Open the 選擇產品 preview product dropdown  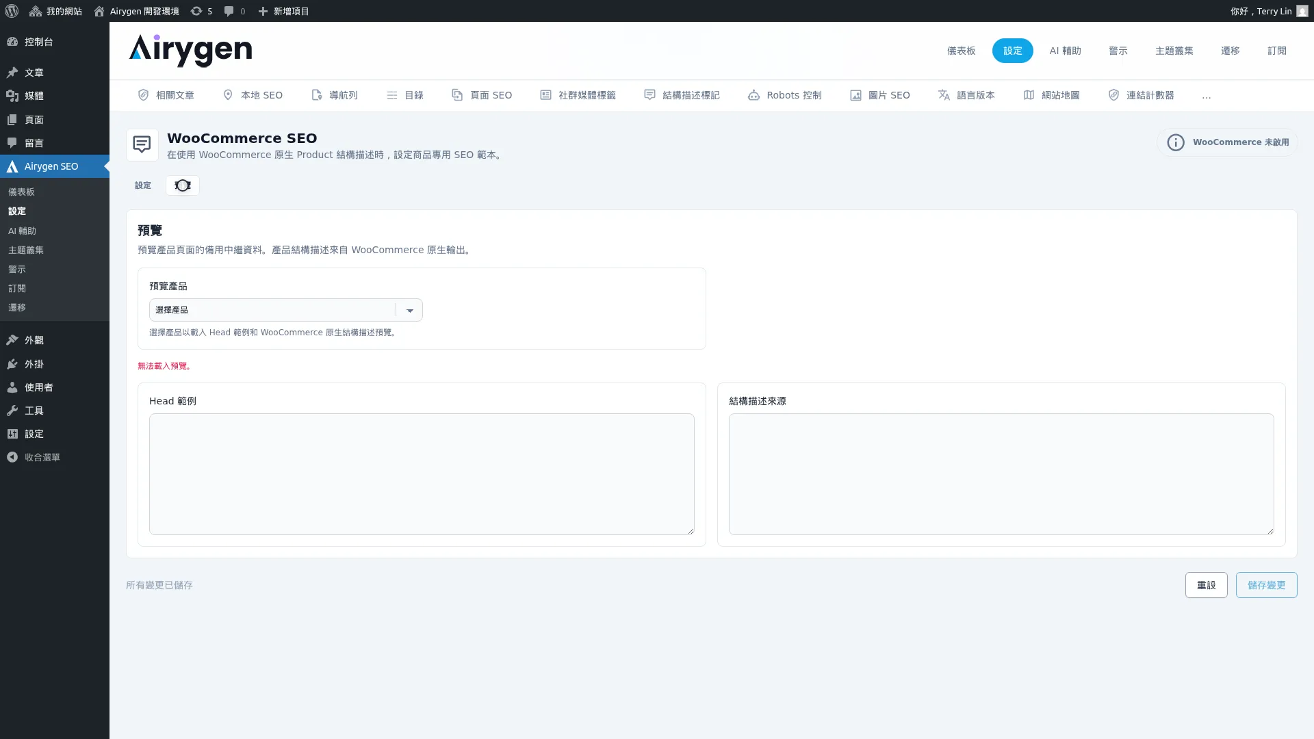pos(286,310)
